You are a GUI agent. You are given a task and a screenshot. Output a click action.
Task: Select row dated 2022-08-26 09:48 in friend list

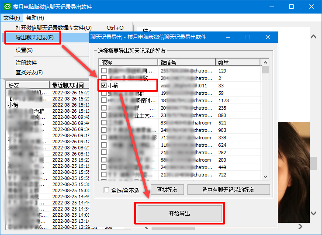(x=48, y=117)
